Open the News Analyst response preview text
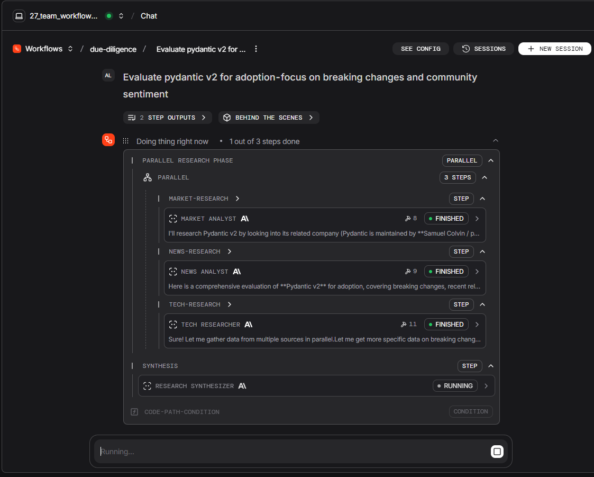The width and height of the screenshot is (594, 477). (324, 286)
